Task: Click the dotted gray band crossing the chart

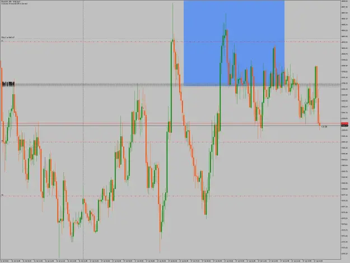Action: tap(171, 85)
